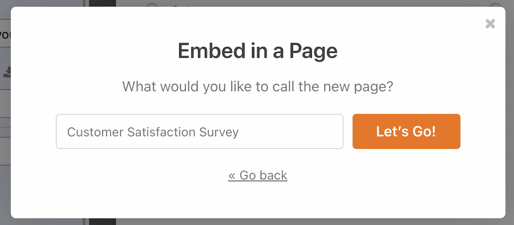Click the Customer Satisfaction Survey input field

tap(199, 131)
